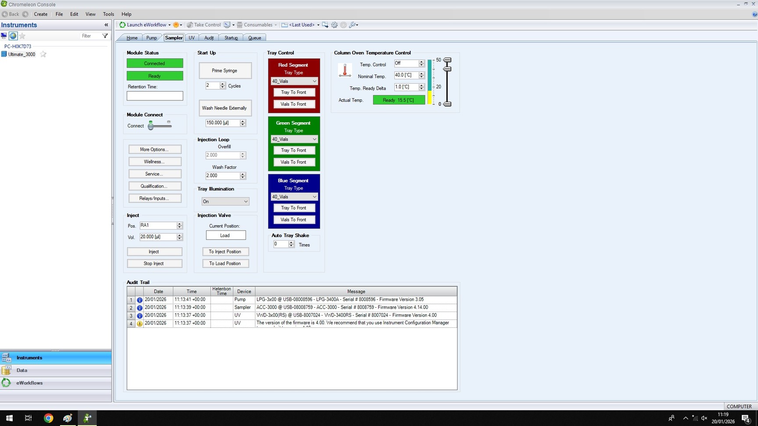
Task: Click the settings gear on the toolbar
Action: pyautogui.click(x=334, y=25)
